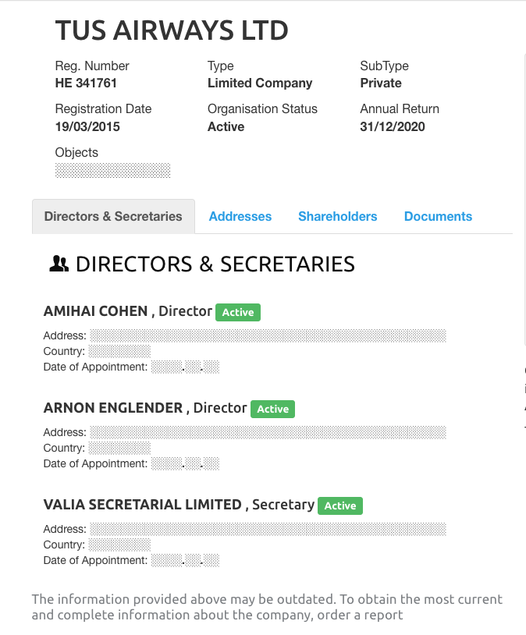The width and height of the screenshot is (526, 635).
Task: Click the name ARNON ENGLENDER
Action: pos(112,408)
